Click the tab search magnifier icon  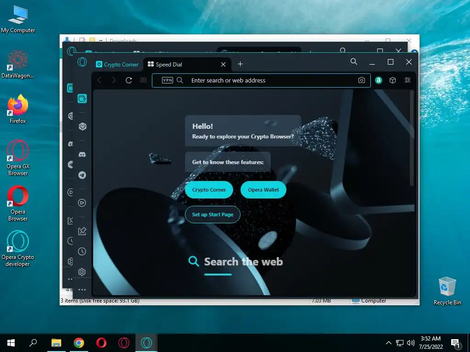pyautogui.click(x=354, y=62)
